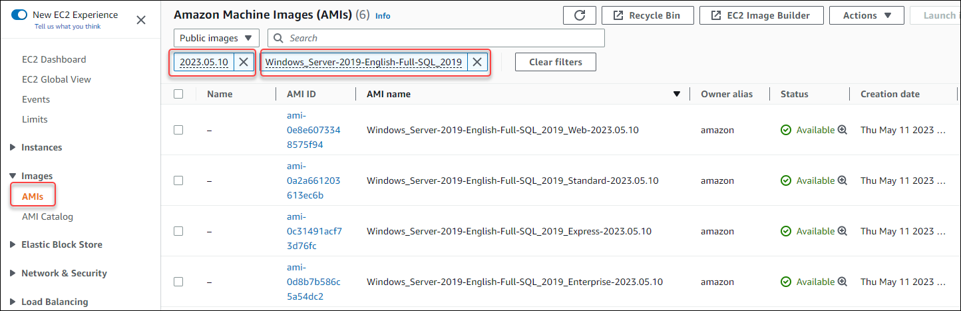Screen dimensions: 961x311
Task: Check the select-all checkbox in table header
Action: coord(178,94)
